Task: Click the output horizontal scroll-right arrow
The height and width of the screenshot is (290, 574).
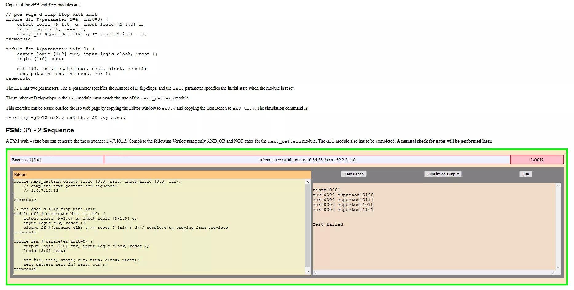Action: coord(553,272)
